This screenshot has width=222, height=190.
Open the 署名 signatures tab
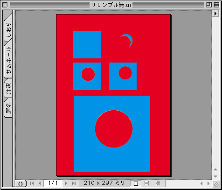9,108
